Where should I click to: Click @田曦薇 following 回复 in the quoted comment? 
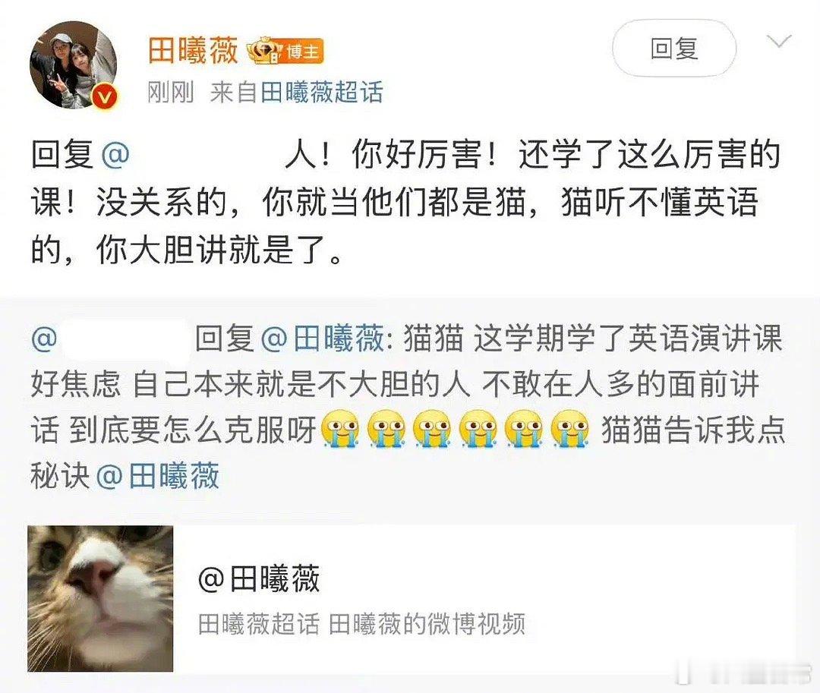(x=322, y=338)
